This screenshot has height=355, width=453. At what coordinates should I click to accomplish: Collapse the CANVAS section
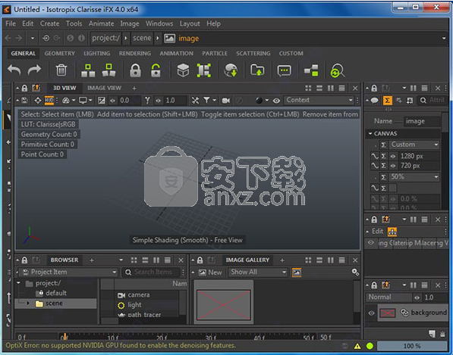370,133
